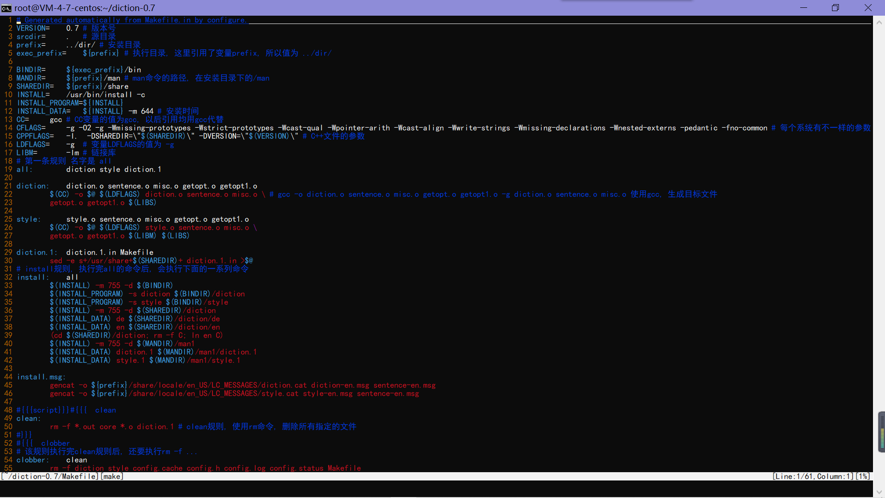The height and width of the screenshot is (498, 885).
Task: Click the clobber fold marker line 52
Action: [43, 443]
